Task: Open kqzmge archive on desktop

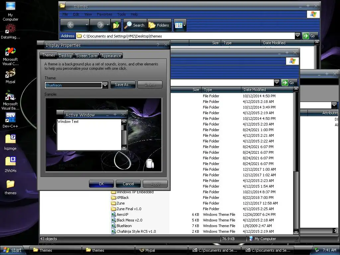Action: [x=10, y=142]
